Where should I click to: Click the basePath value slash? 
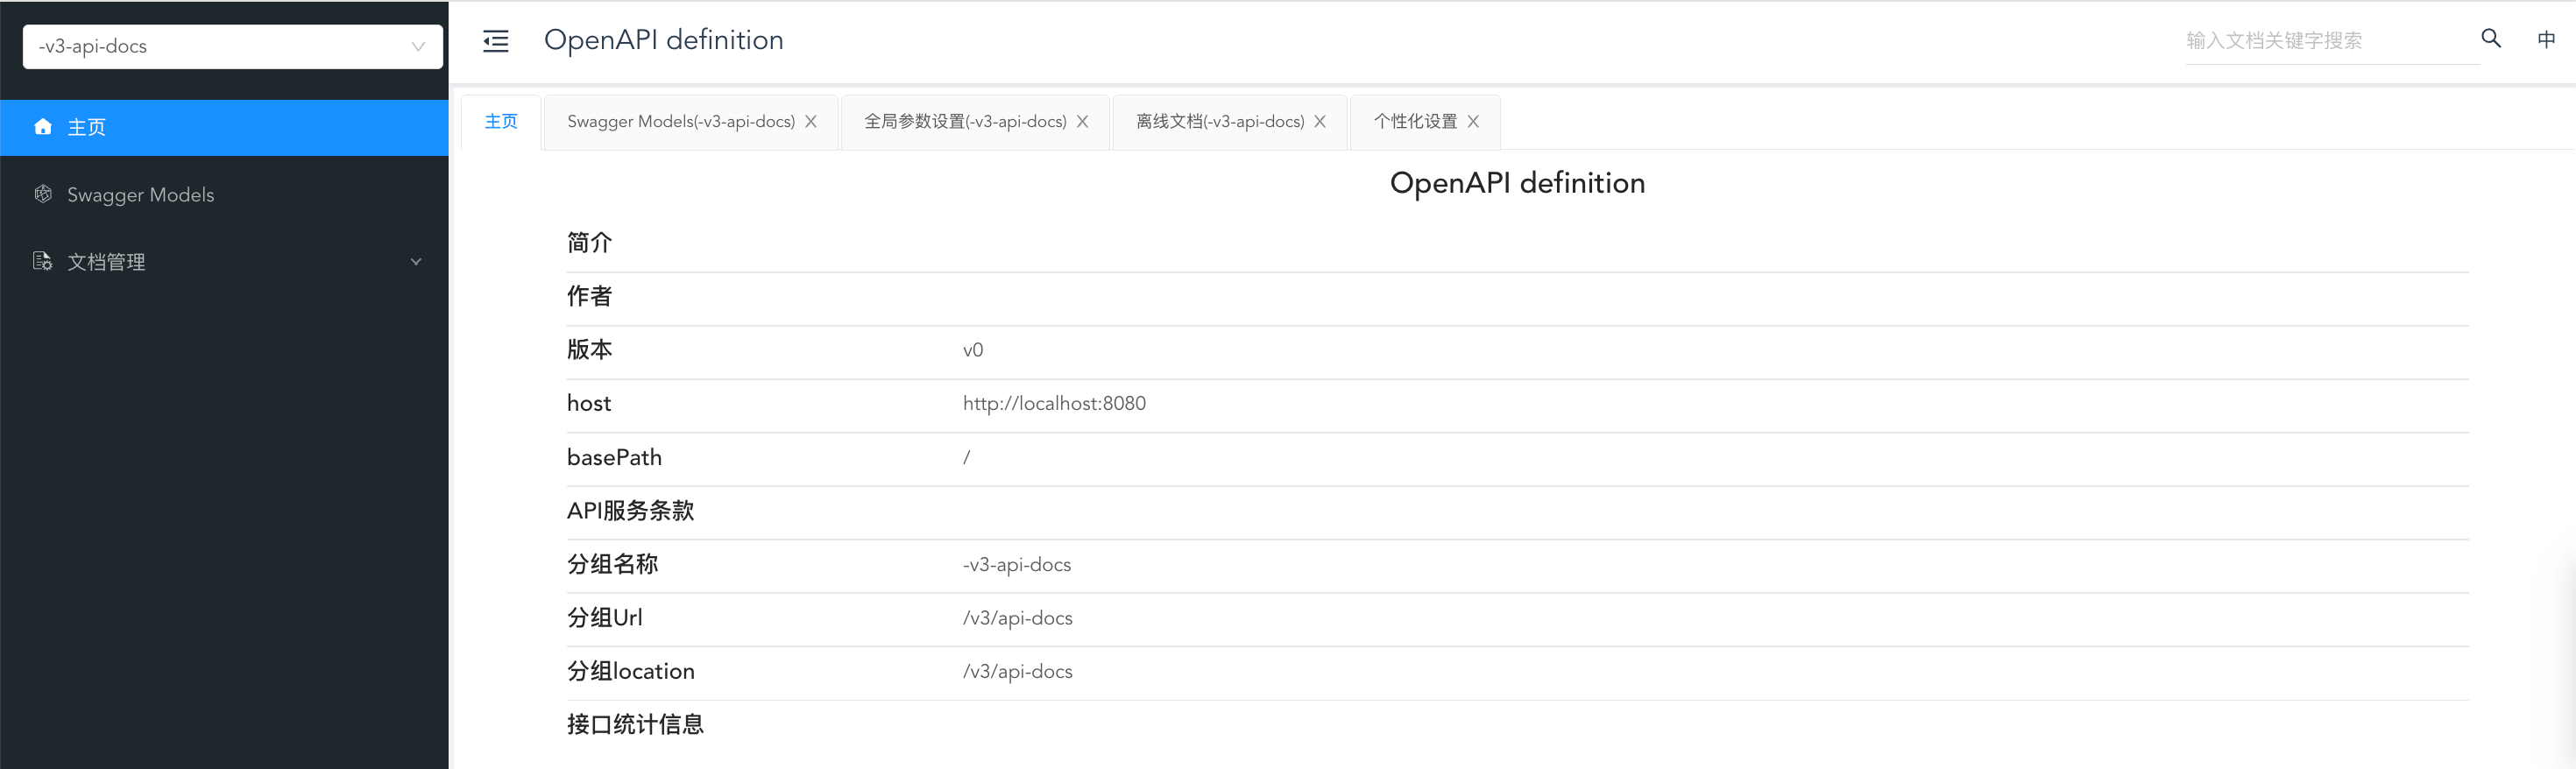tap(966, 458)
